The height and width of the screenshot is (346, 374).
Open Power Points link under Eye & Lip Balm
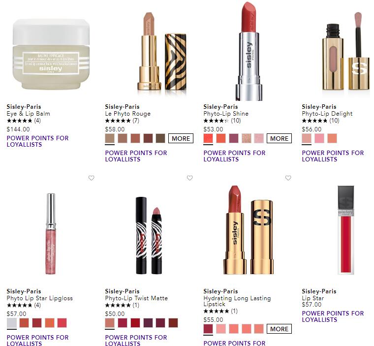[38, 141]
